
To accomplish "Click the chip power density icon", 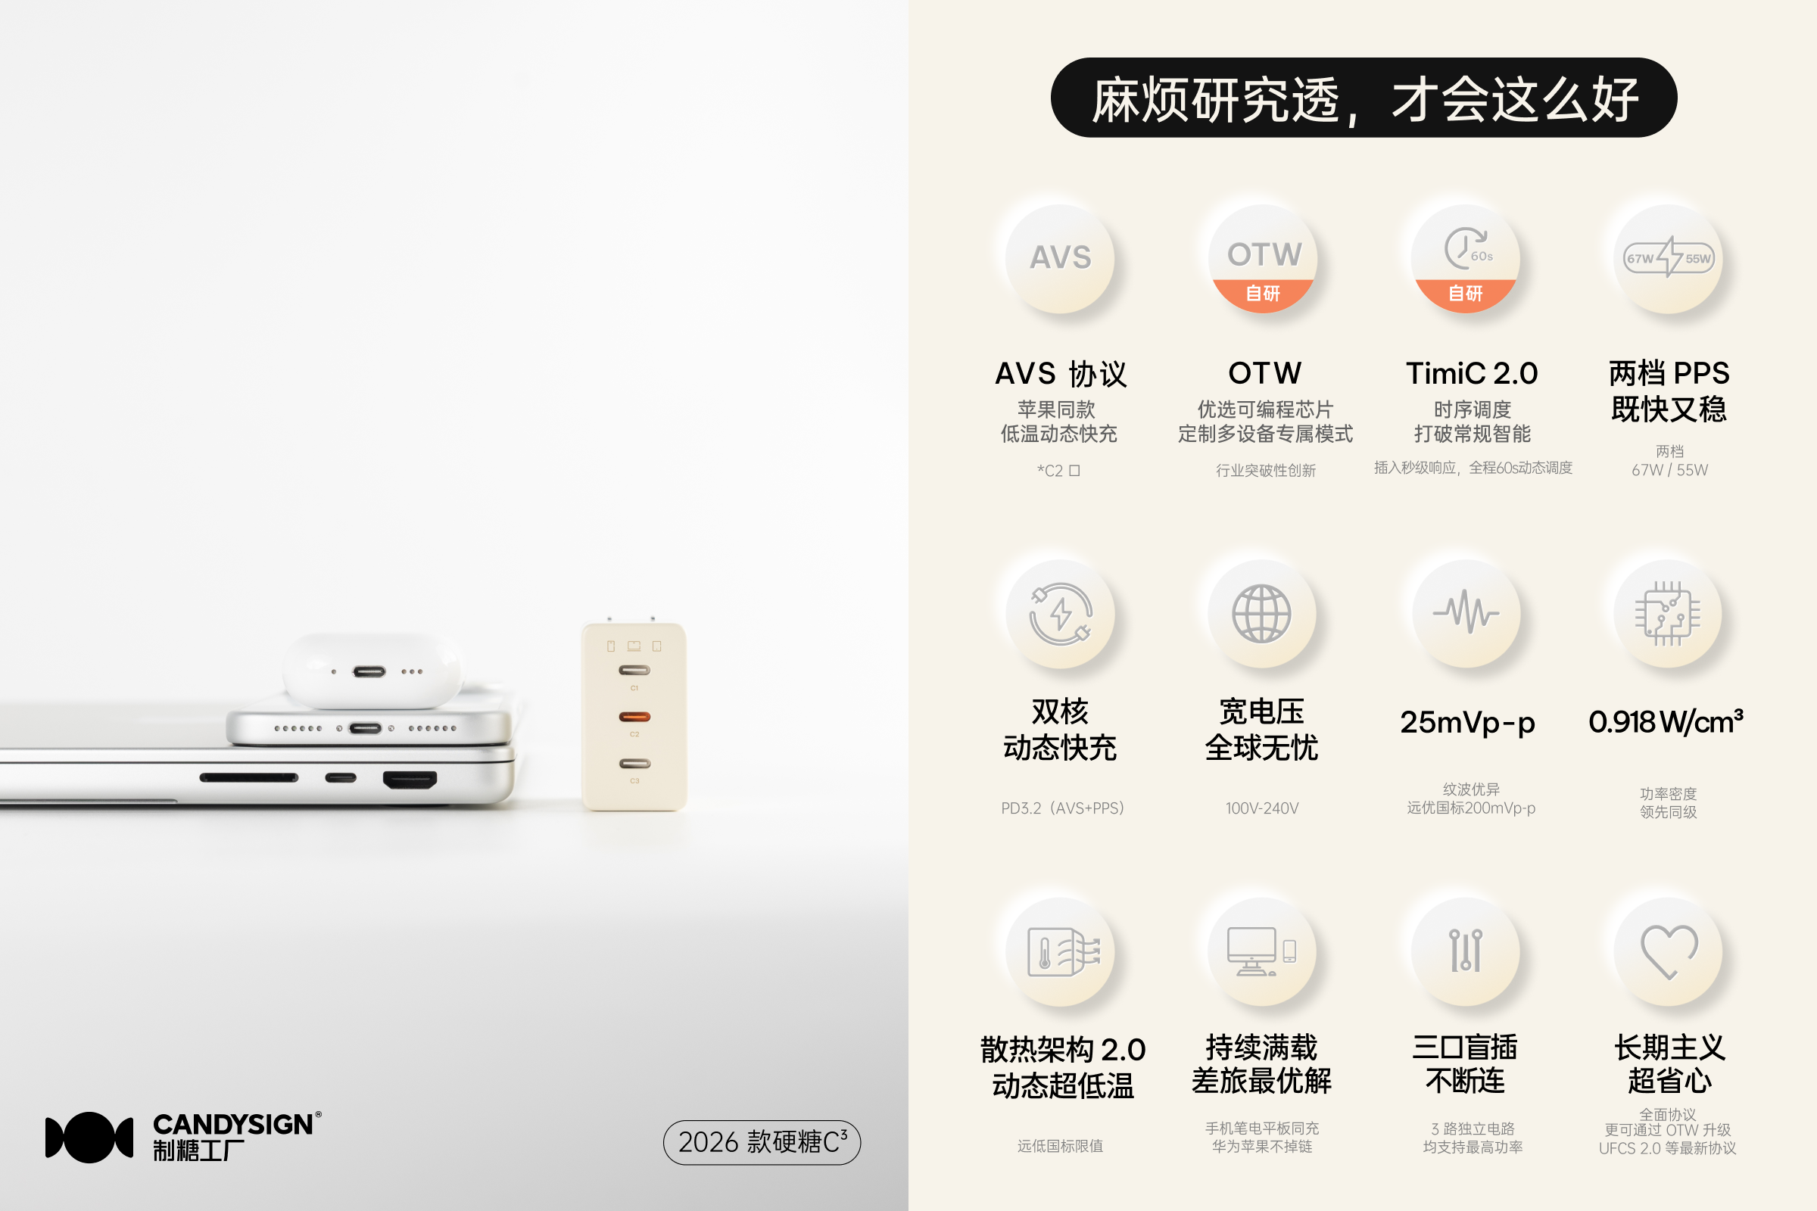I will point(1668,614).
